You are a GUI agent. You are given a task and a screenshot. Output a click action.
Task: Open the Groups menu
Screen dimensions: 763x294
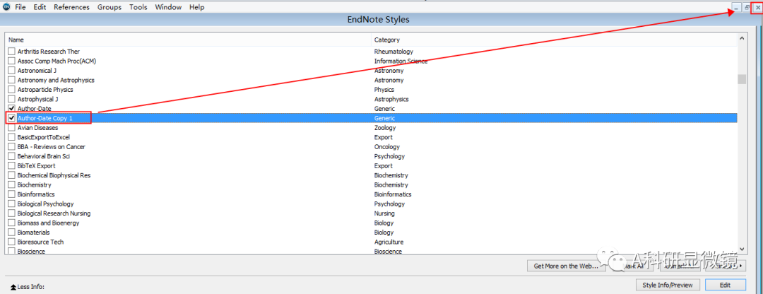110,7
